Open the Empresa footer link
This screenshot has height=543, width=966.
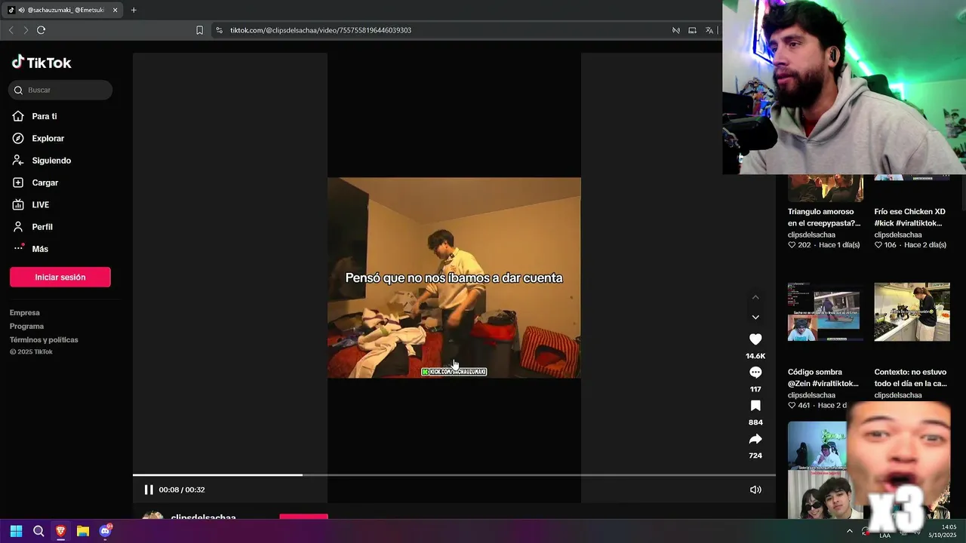coord(25,313)
